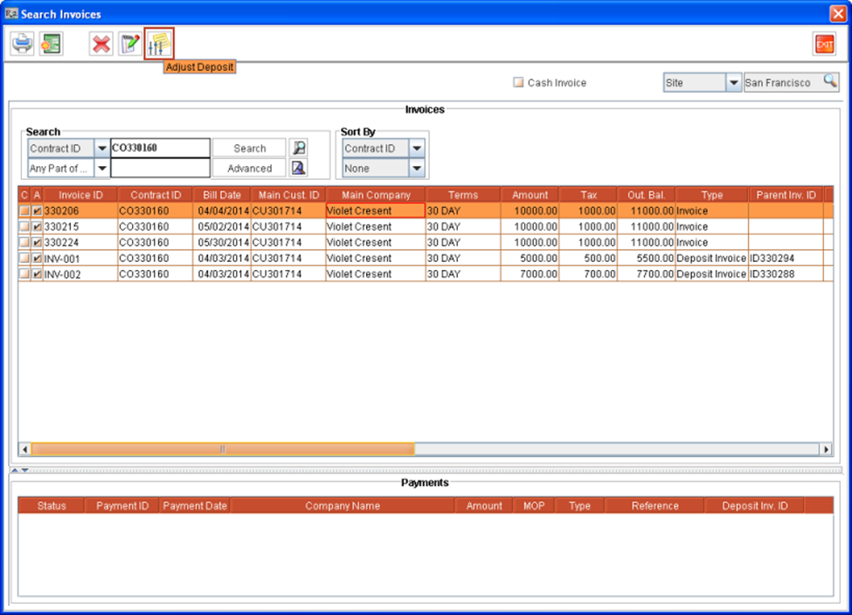Click the green report icon beside printer
Image resolution: width=852 pixels, height=615 pixels.
(51, 44)
